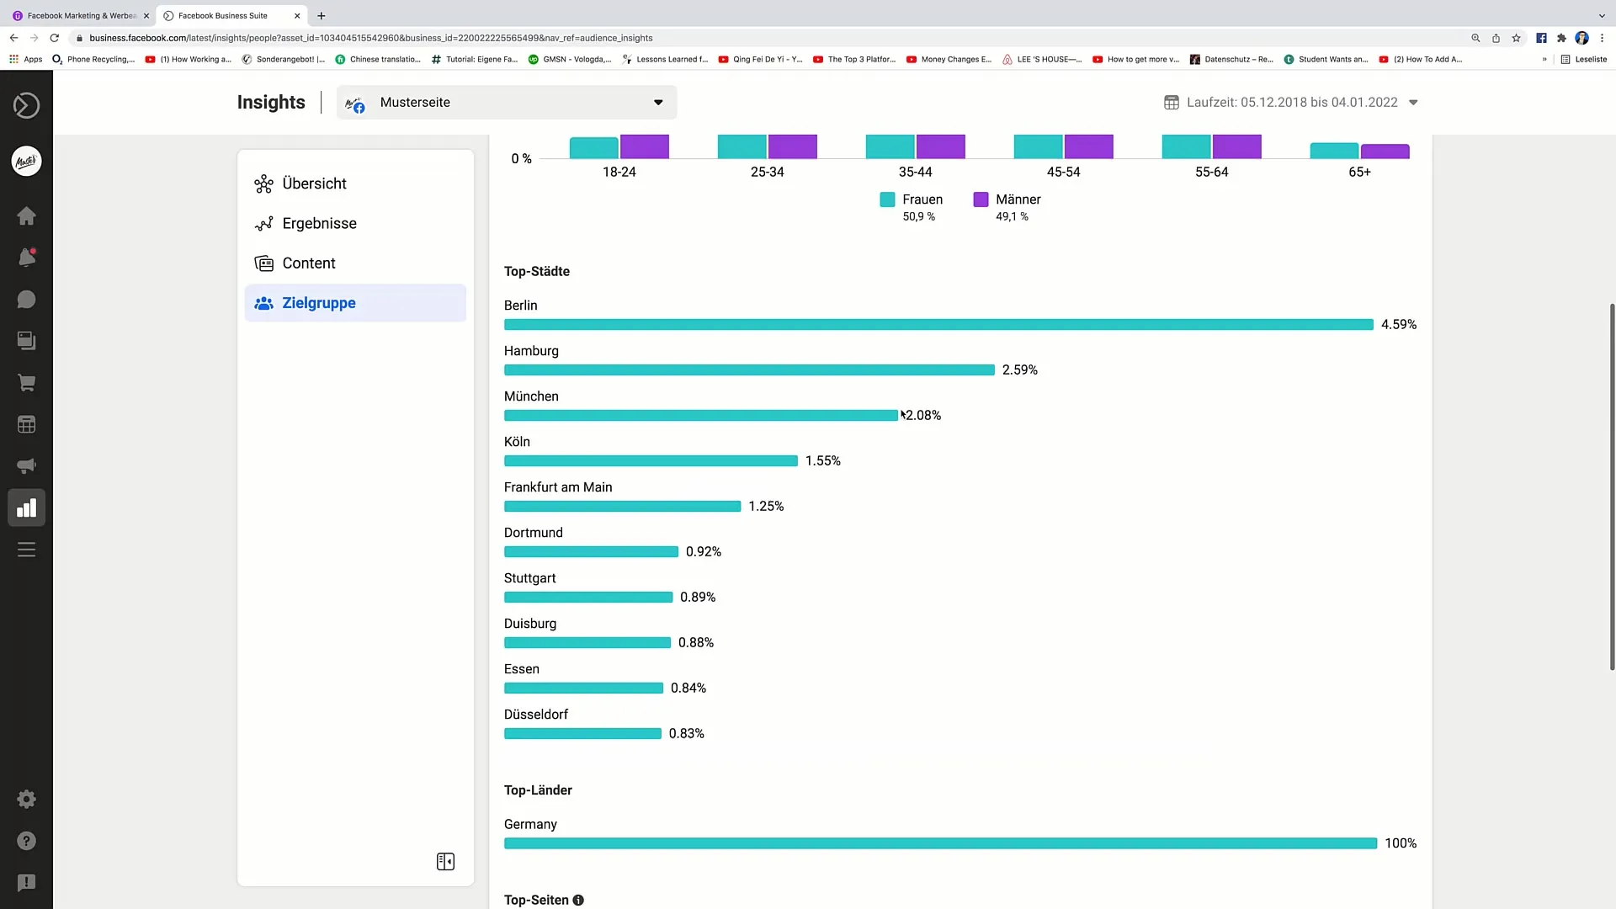Click the settings gear icon

point(27,799)
